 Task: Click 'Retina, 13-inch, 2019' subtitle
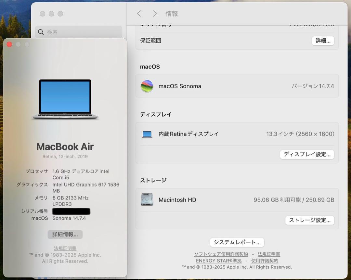(65, 157)
